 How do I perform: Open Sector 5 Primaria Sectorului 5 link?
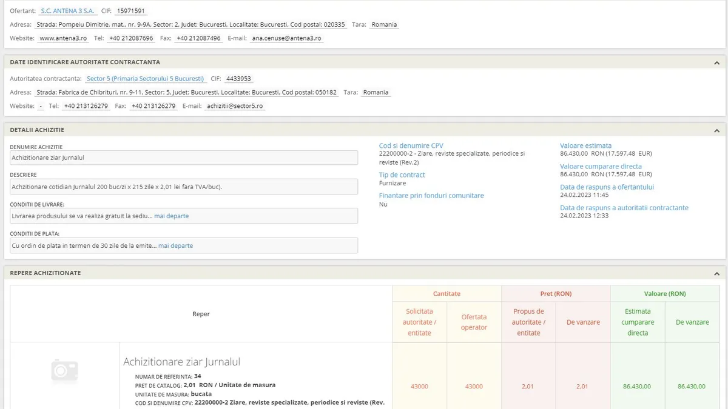[x=145, y=79]
